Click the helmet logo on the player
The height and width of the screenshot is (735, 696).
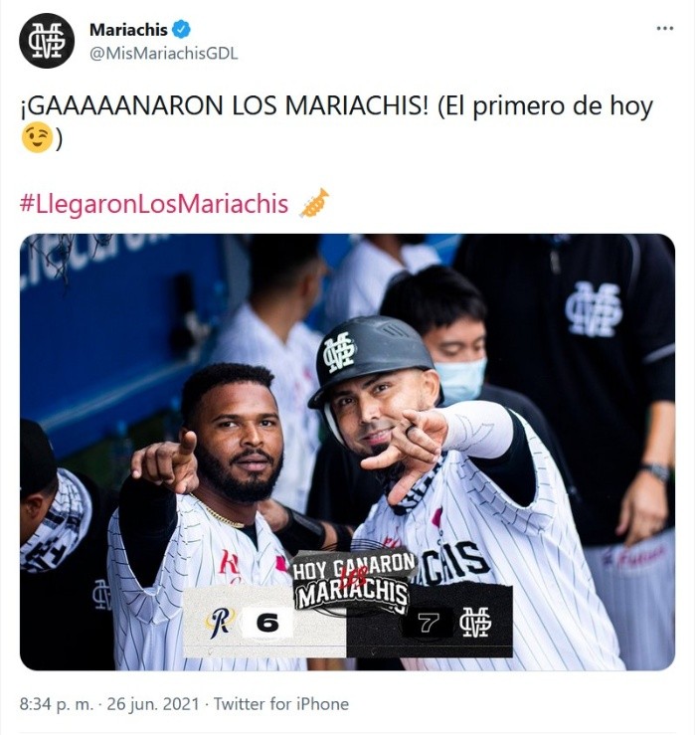[339, 353]
